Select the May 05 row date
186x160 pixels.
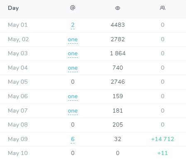(18, 82)
